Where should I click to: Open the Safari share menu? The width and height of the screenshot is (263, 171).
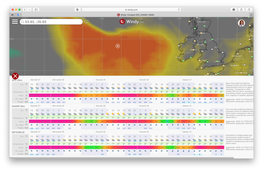pyautogui.click(x=241, y=10)
